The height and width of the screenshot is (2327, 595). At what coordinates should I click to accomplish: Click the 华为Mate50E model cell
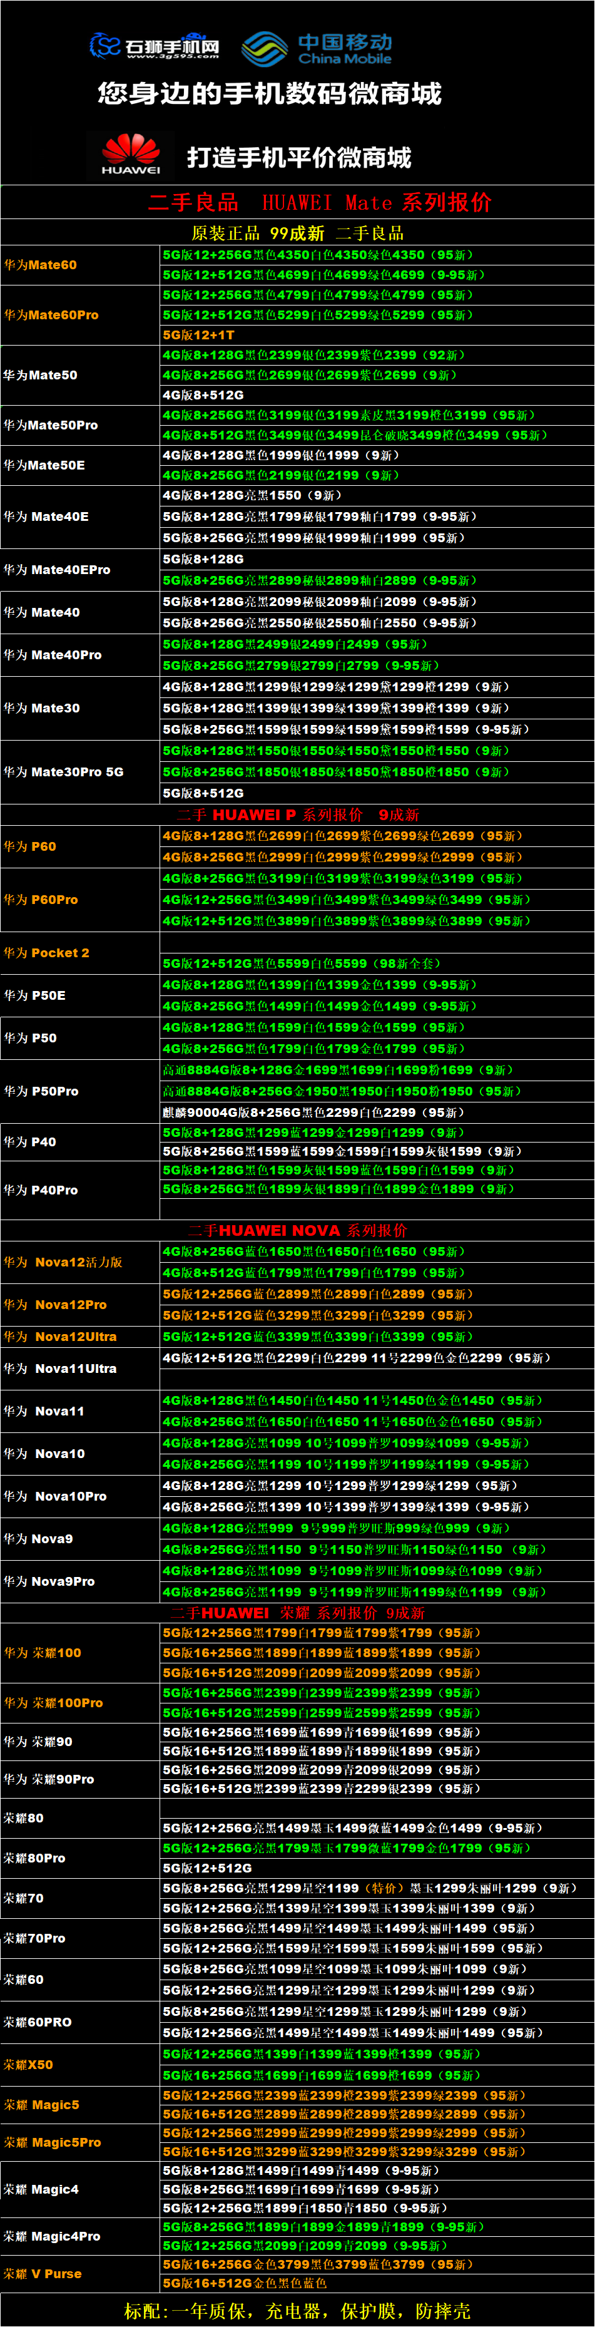pos(80,465)
